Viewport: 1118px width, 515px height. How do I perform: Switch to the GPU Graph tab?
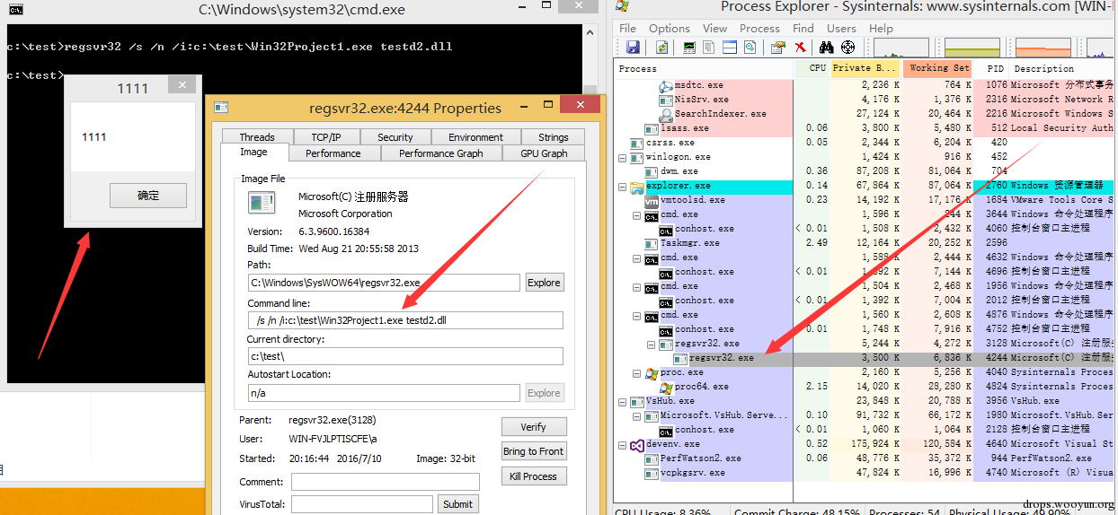pyautogui.click(x=544, y=153)
